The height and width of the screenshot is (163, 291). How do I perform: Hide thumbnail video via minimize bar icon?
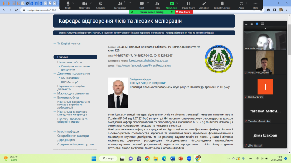click(246, 24)
